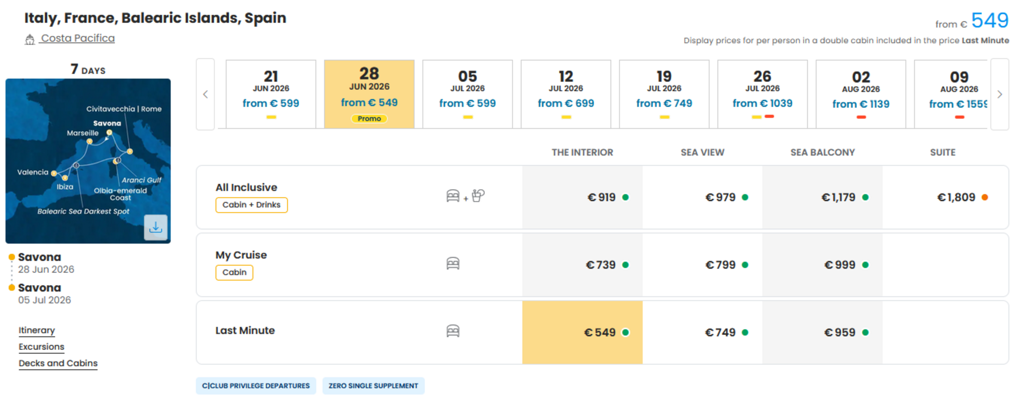Click the C|Club Privilege Departures badge
Image resolution: width=1014 pixels, height=400 pixels.
256,386
